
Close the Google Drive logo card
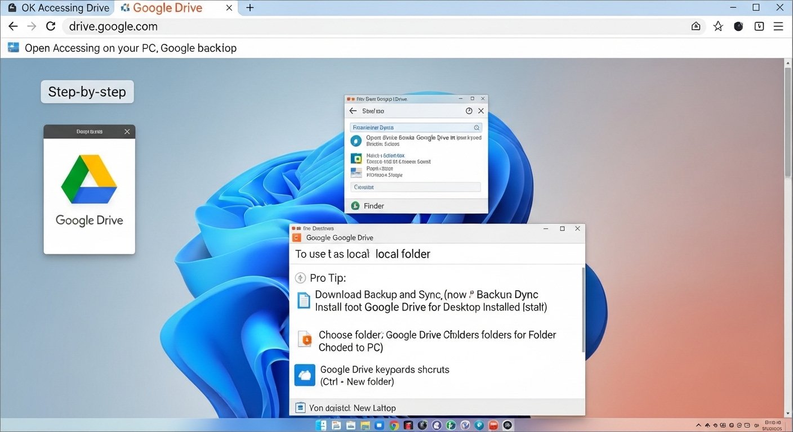[x=127, y=132]
